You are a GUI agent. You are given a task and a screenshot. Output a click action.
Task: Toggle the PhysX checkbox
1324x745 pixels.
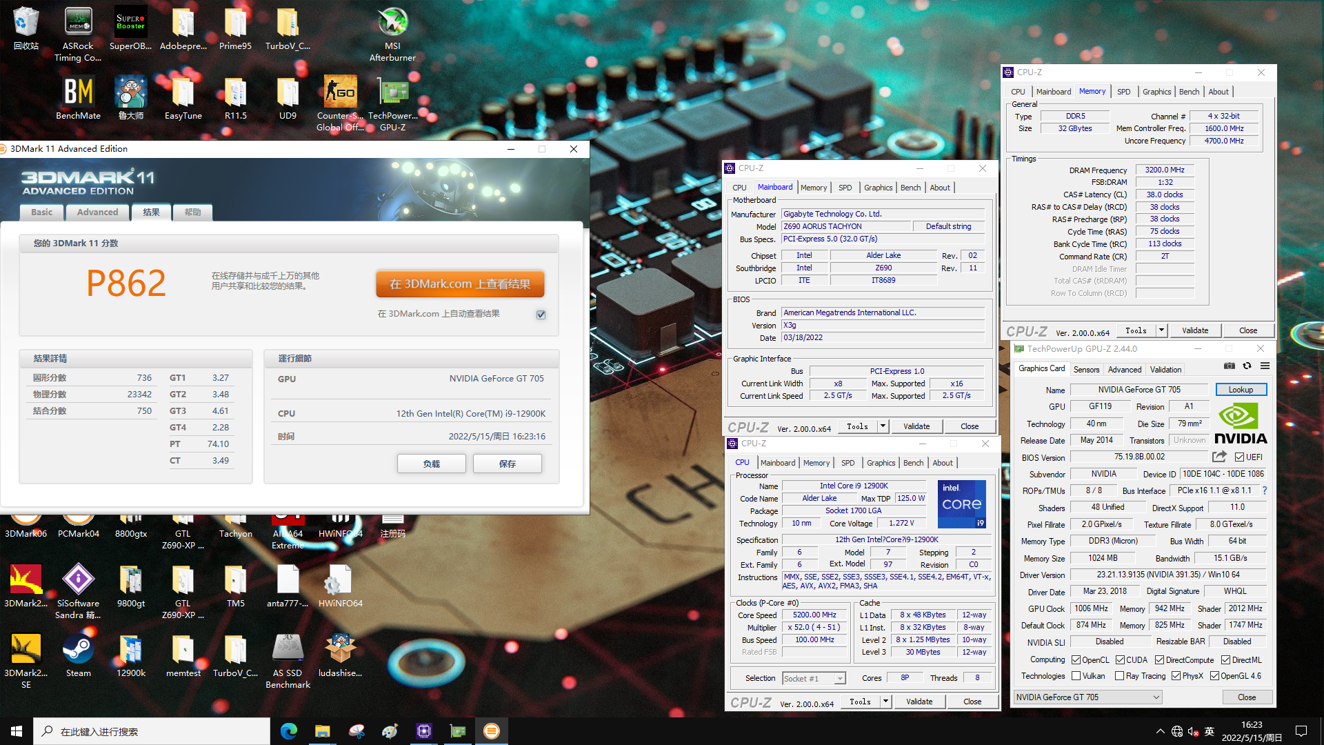pyautogui.click(x=1176, y=676)
